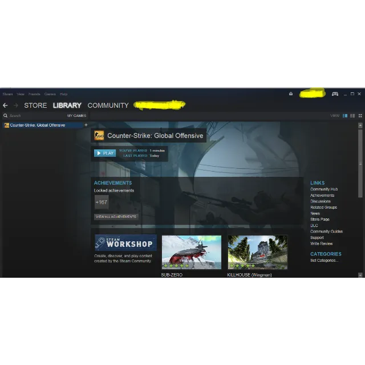
Task: Click the CS:GO icon in game list
Action: pyautogui.click(x=7, y=125)
